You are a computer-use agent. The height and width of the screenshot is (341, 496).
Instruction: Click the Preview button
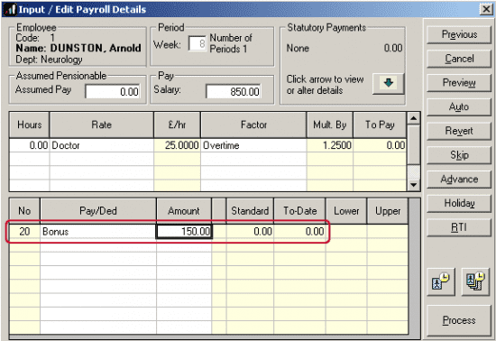point(459,83)
